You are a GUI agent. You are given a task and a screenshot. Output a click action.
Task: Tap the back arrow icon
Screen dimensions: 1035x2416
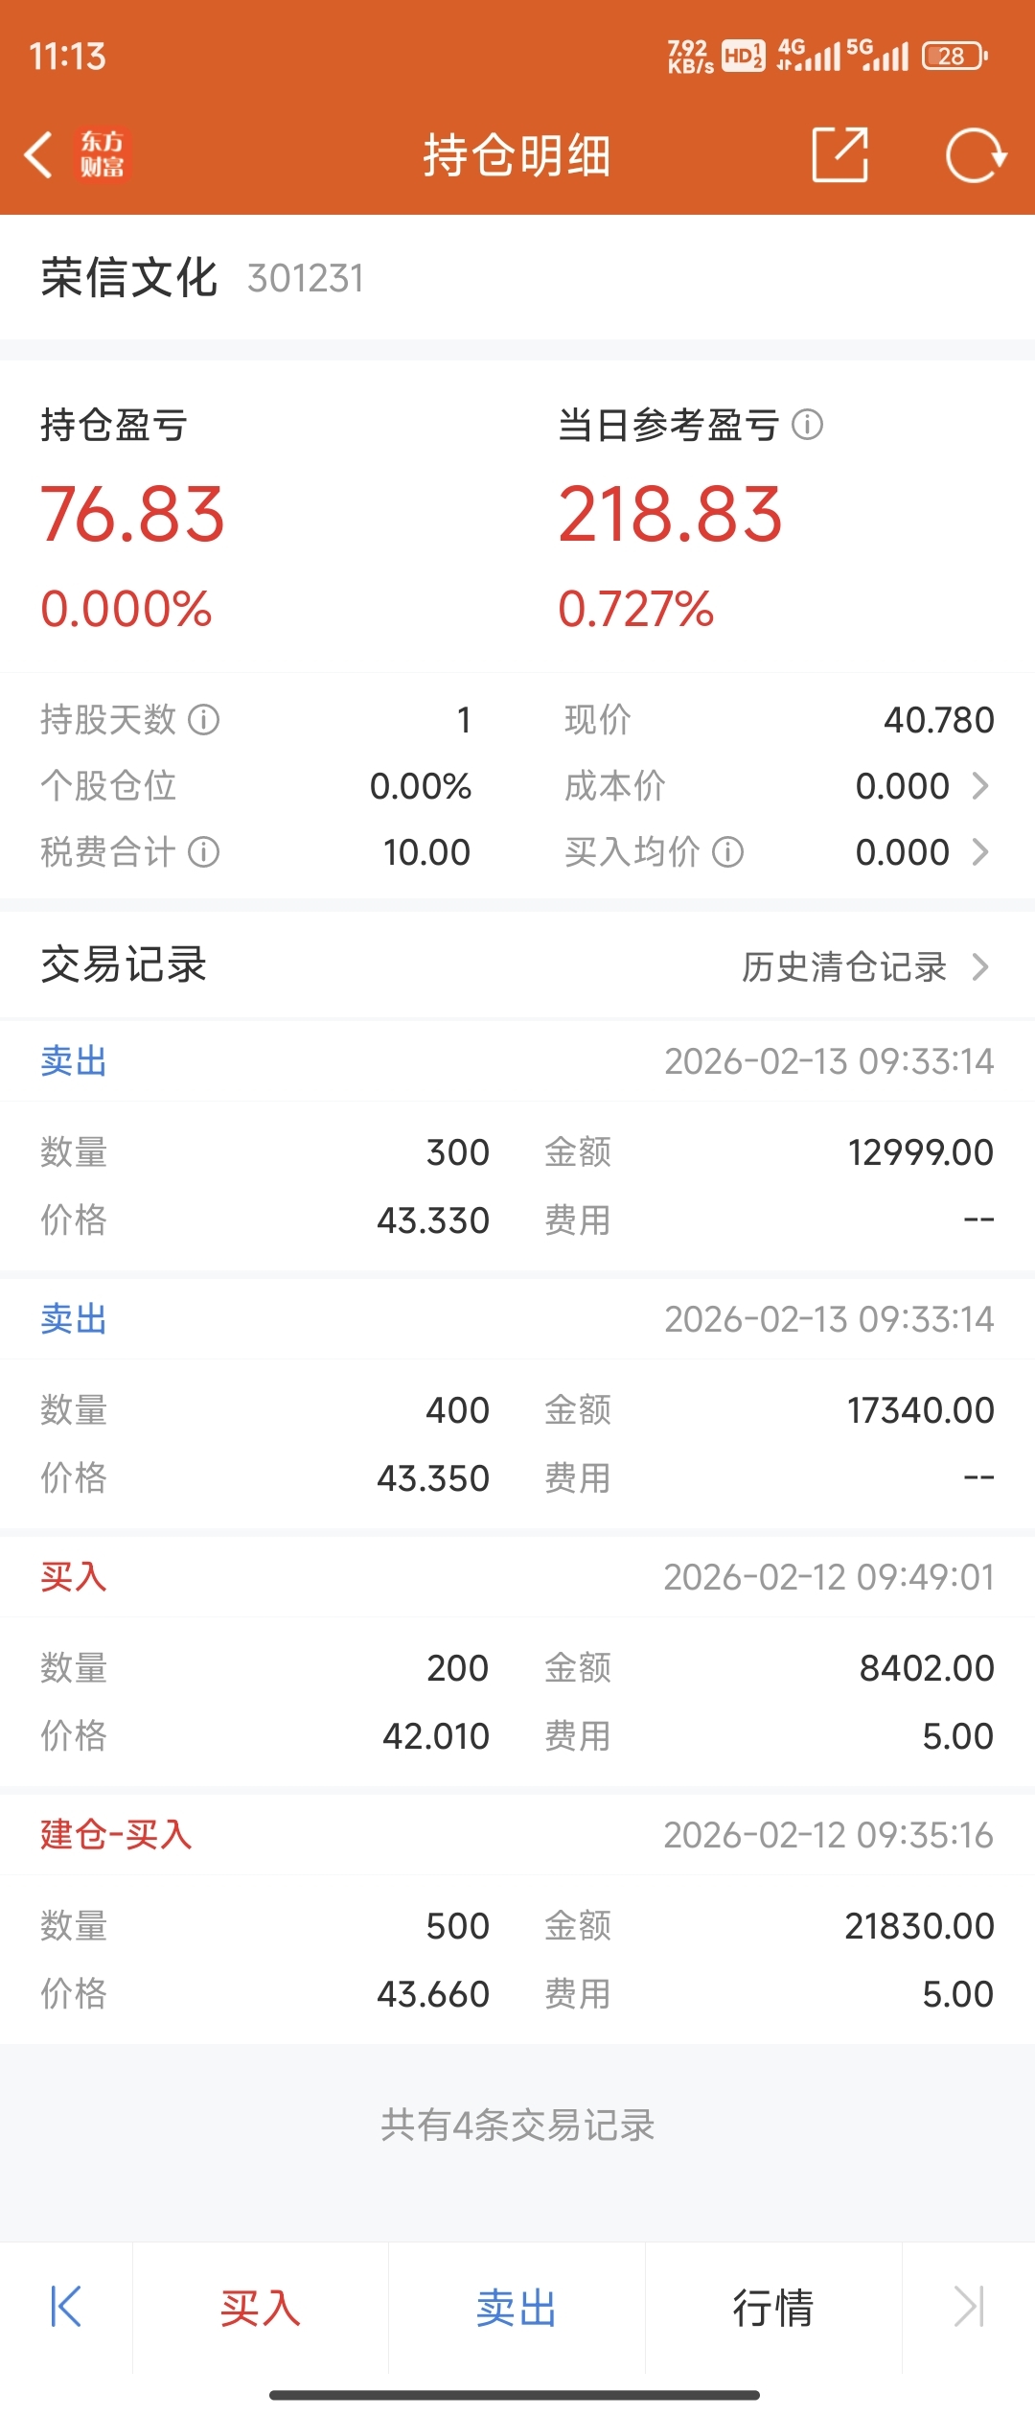pos(38,154)
